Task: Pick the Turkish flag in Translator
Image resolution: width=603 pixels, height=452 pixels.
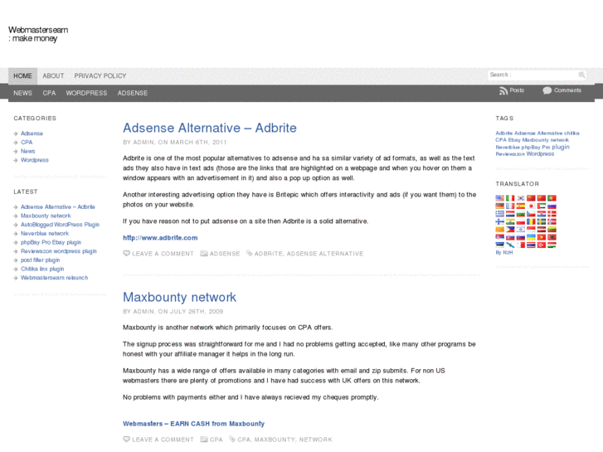Action: (542, 245)
